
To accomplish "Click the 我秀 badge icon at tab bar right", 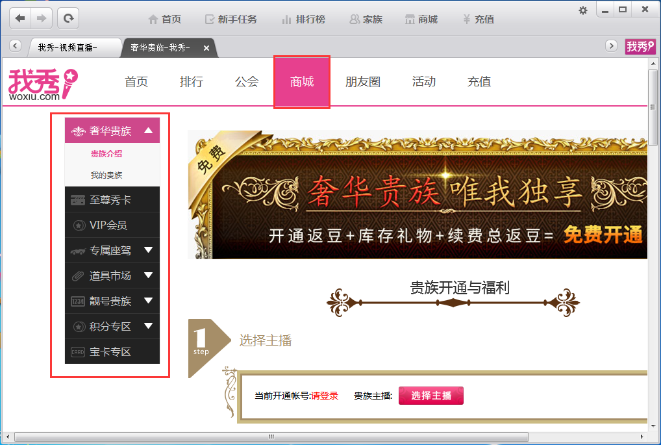I will point(640,47).
